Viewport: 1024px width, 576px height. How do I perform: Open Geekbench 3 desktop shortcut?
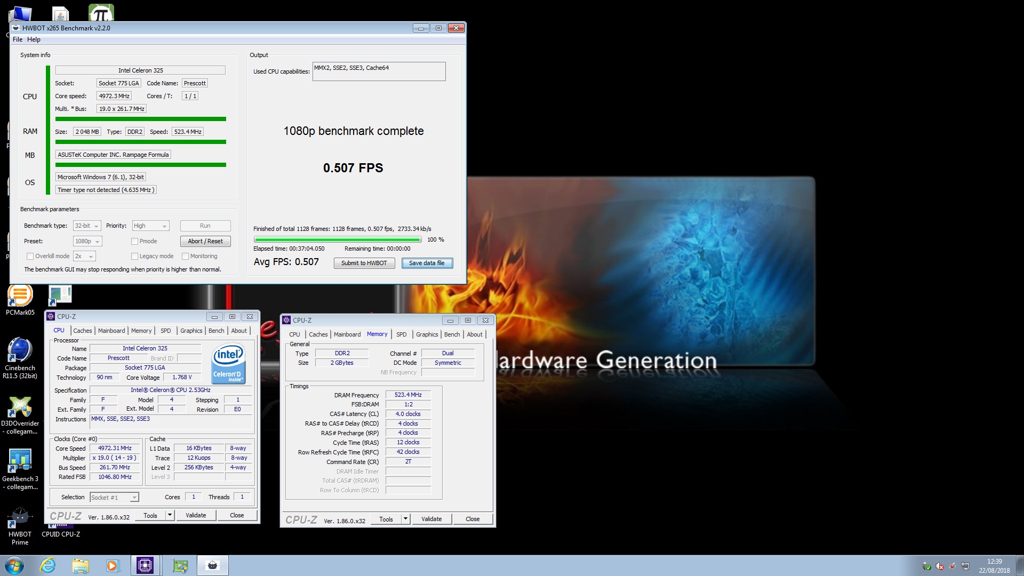pyautogui.click(x=20, y=469)
